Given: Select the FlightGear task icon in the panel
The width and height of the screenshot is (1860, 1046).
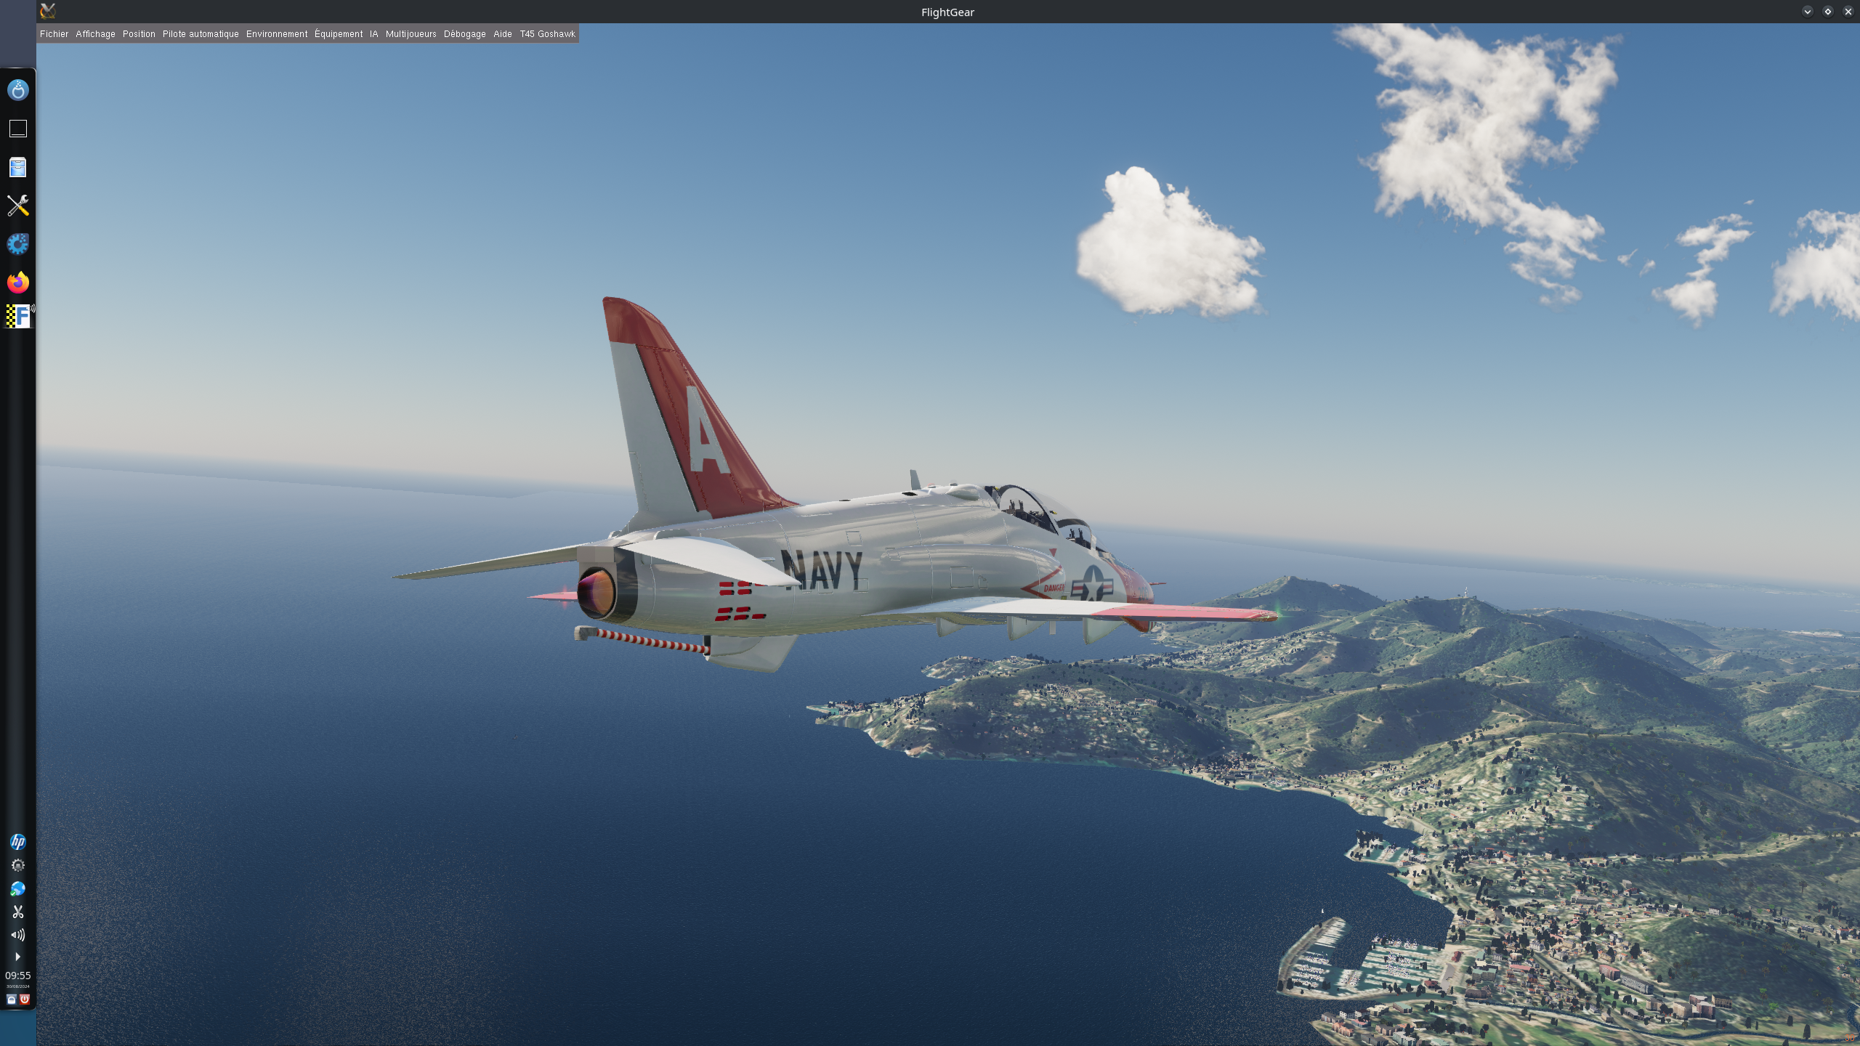Looking at the screenshot, I should [x=17, y=317].
